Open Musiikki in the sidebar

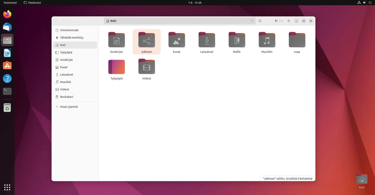coord(75,82)
